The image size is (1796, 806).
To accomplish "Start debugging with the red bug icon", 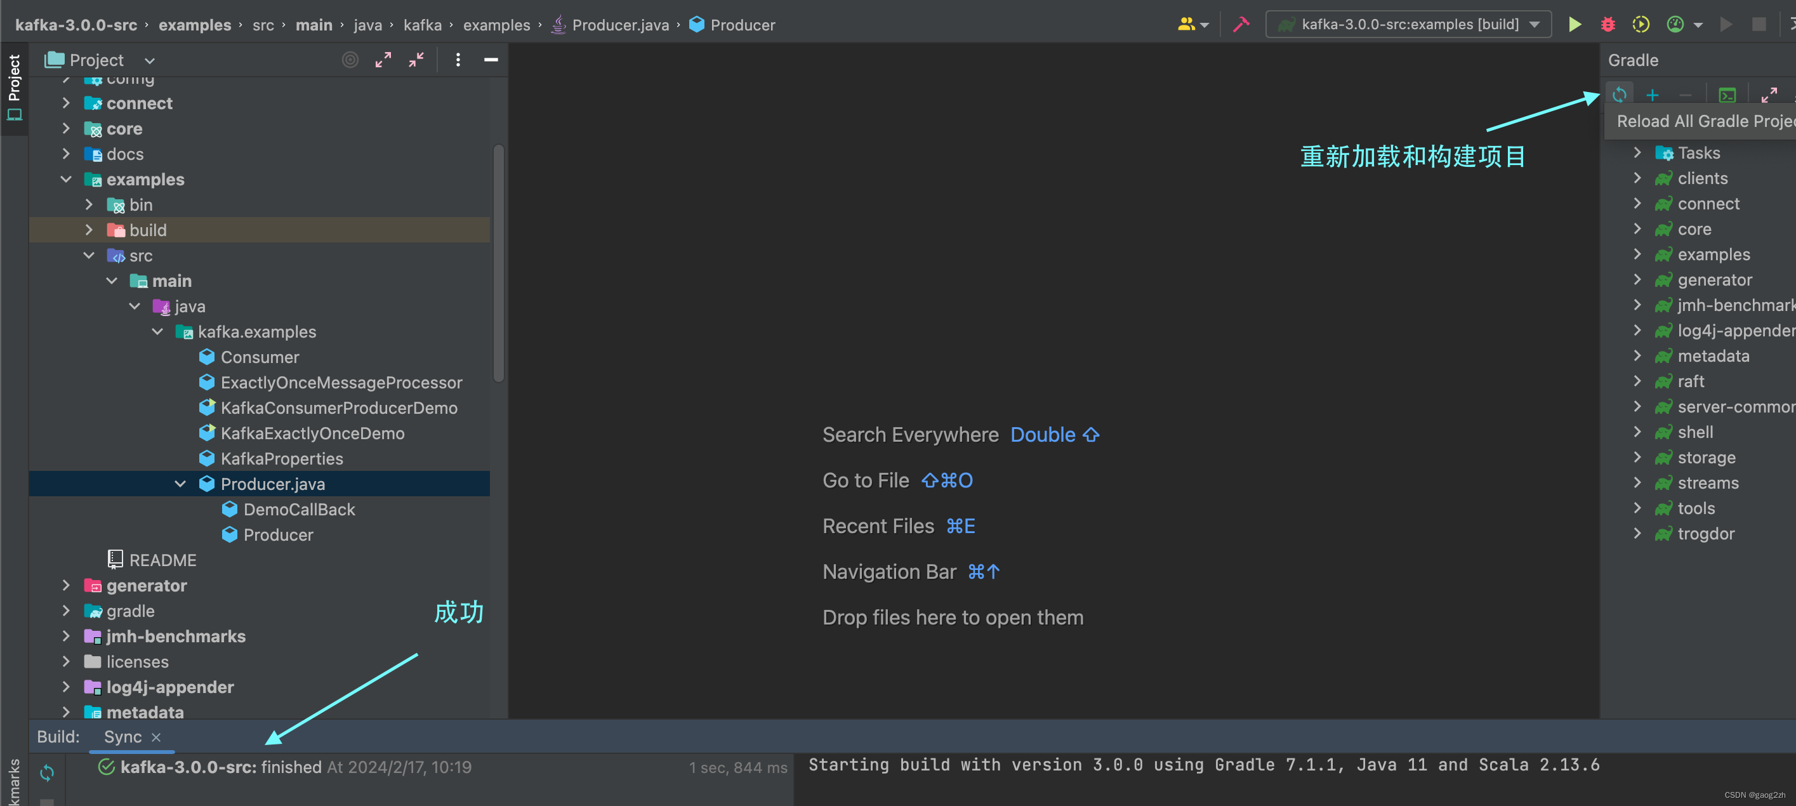I will click(x=1608, y=24).
